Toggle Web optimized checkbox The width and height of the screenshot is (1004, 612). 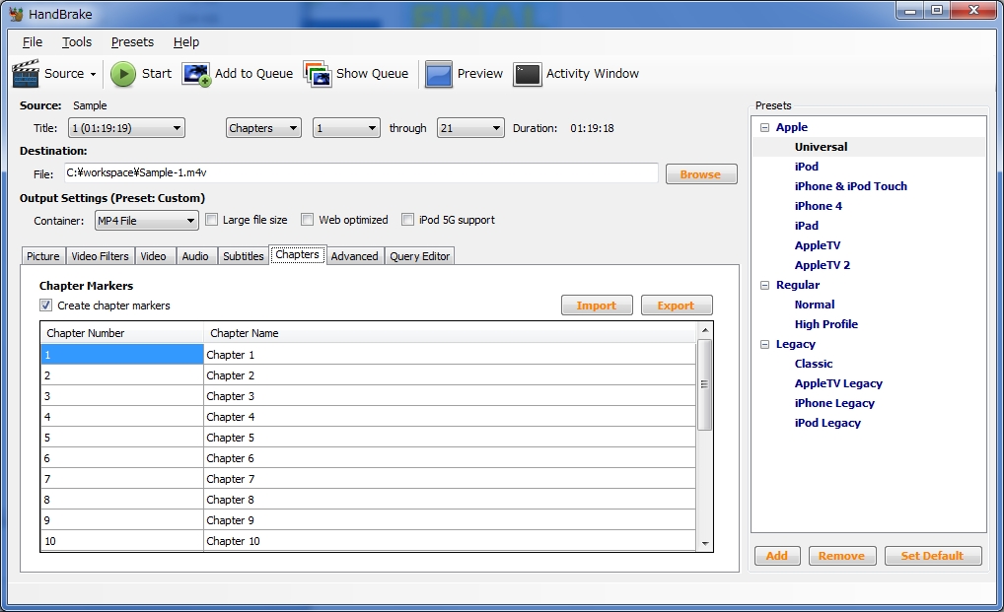click(308, 220)
